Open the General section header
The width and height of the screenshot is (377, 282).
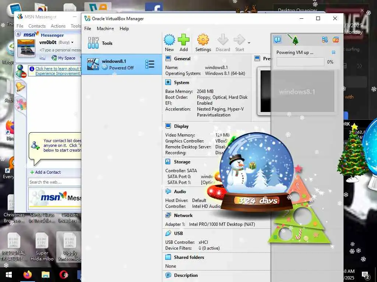(x=182, y=59)
